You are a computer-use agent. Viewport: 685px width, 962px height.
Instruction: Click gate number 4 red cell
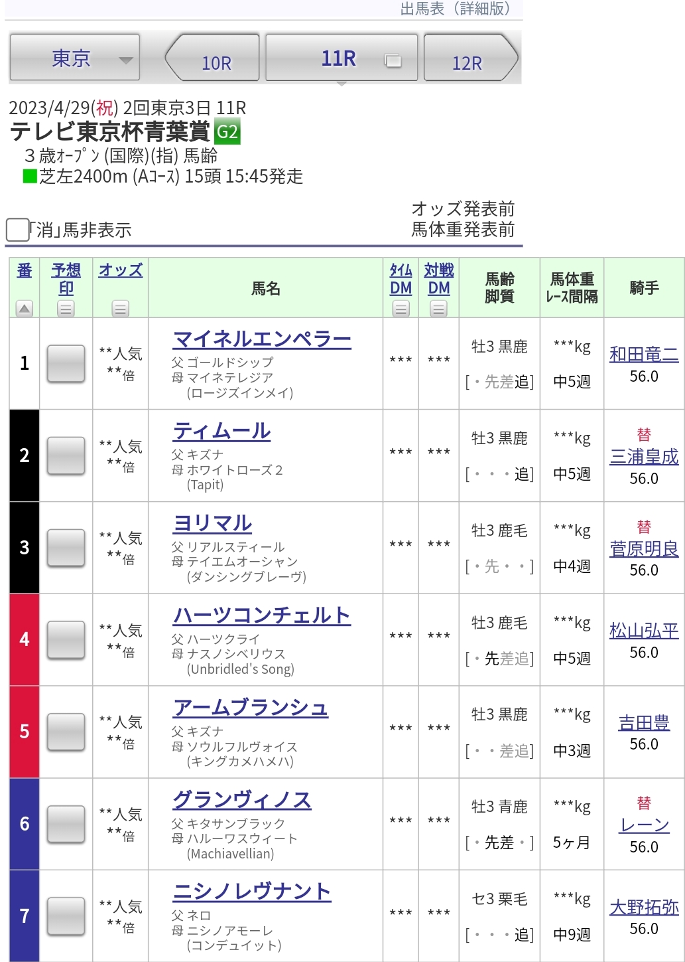click(25, 639)
